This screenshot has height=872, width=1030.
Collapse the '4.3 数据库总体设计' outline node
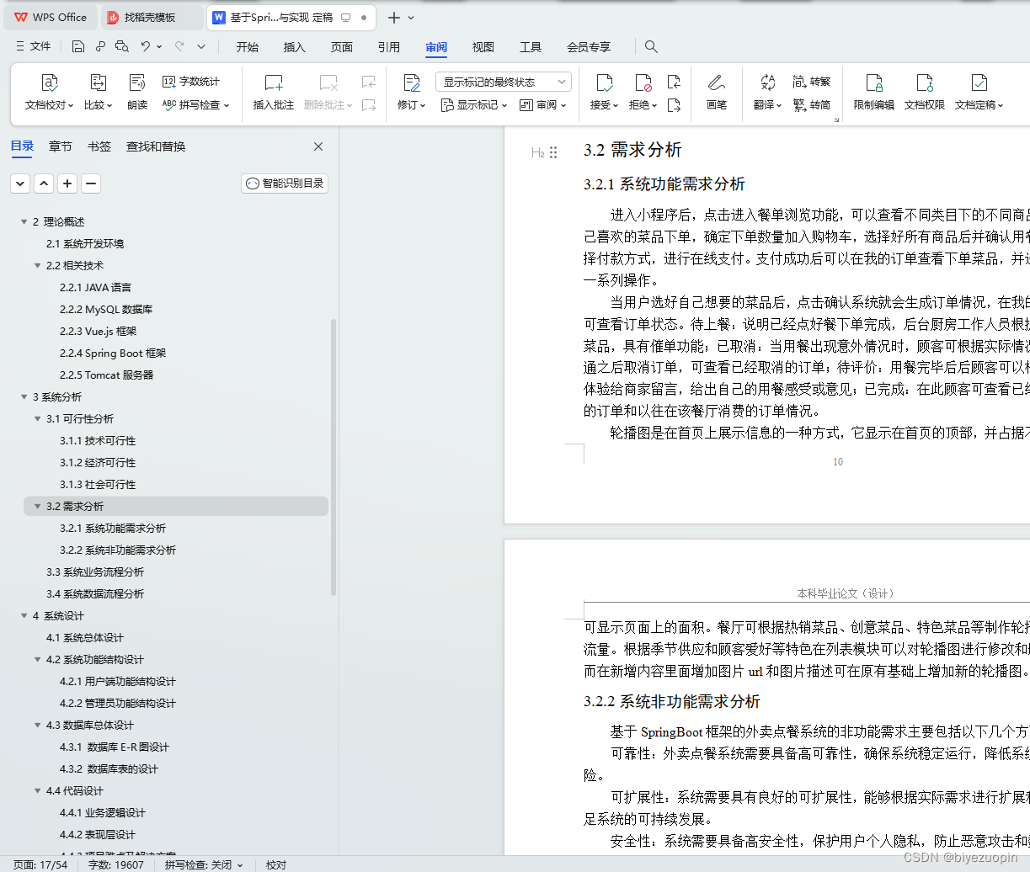(x=37, y=726)
